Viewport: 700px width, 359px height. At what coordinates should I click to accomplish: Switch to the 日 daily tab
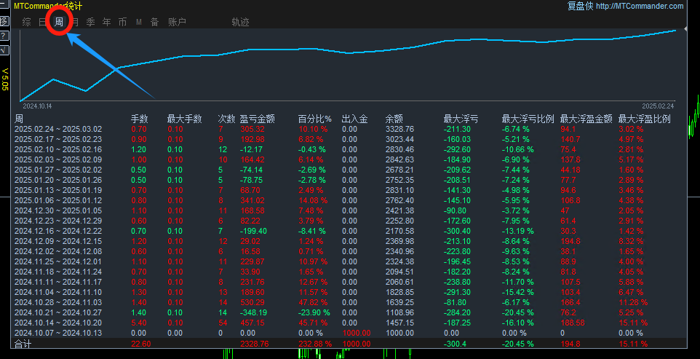coord(43,23)
